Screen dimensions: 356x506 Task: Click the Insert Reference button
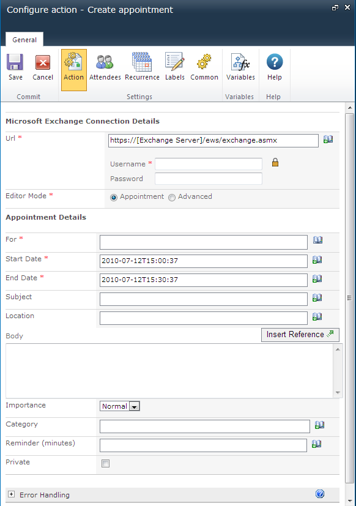pos(300,335)
